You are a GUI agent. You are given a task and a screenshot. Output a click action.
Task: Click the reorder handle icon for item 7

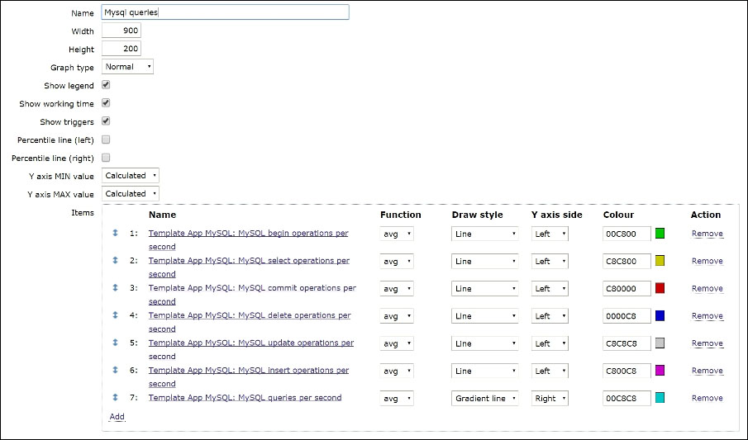(115, 398)
